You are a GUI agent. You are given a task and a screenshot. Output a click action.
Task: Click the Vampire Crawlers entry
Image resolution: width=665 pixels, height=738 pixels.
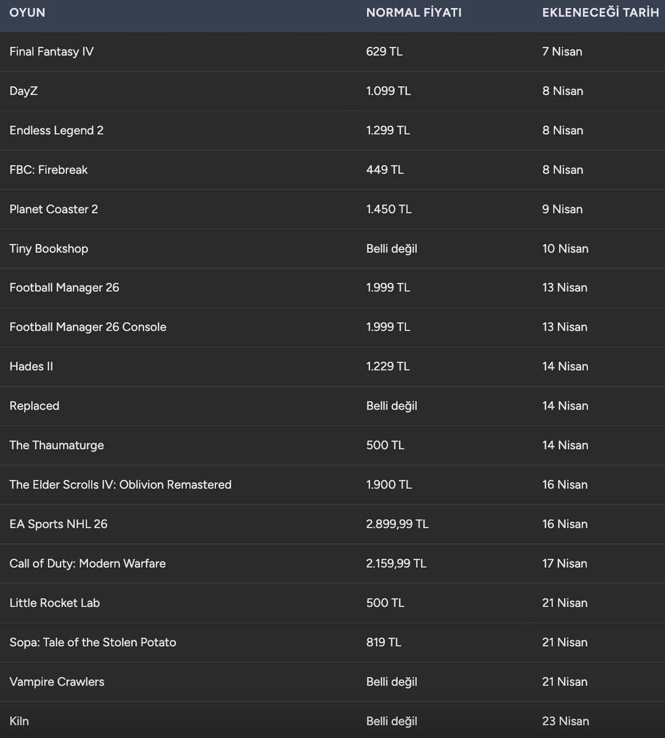click(57, 681)
